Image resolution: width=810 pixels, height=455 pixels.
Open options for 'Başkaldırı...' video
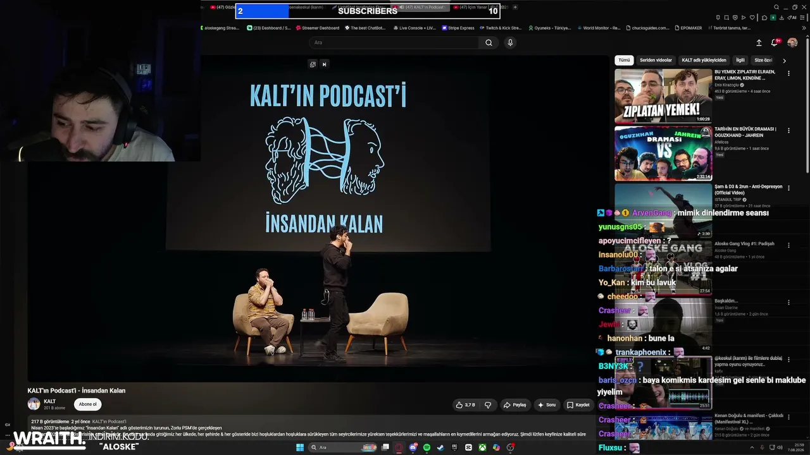[788, 303]
